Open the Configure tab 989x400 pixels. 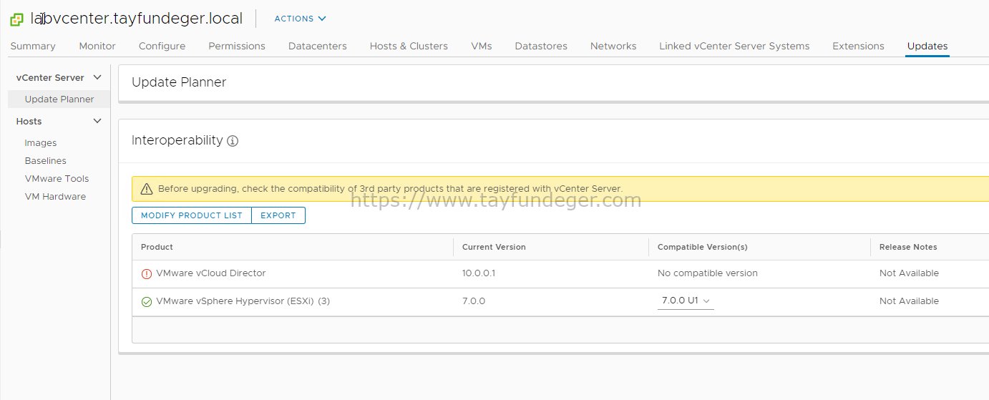[x=162, y=46]
